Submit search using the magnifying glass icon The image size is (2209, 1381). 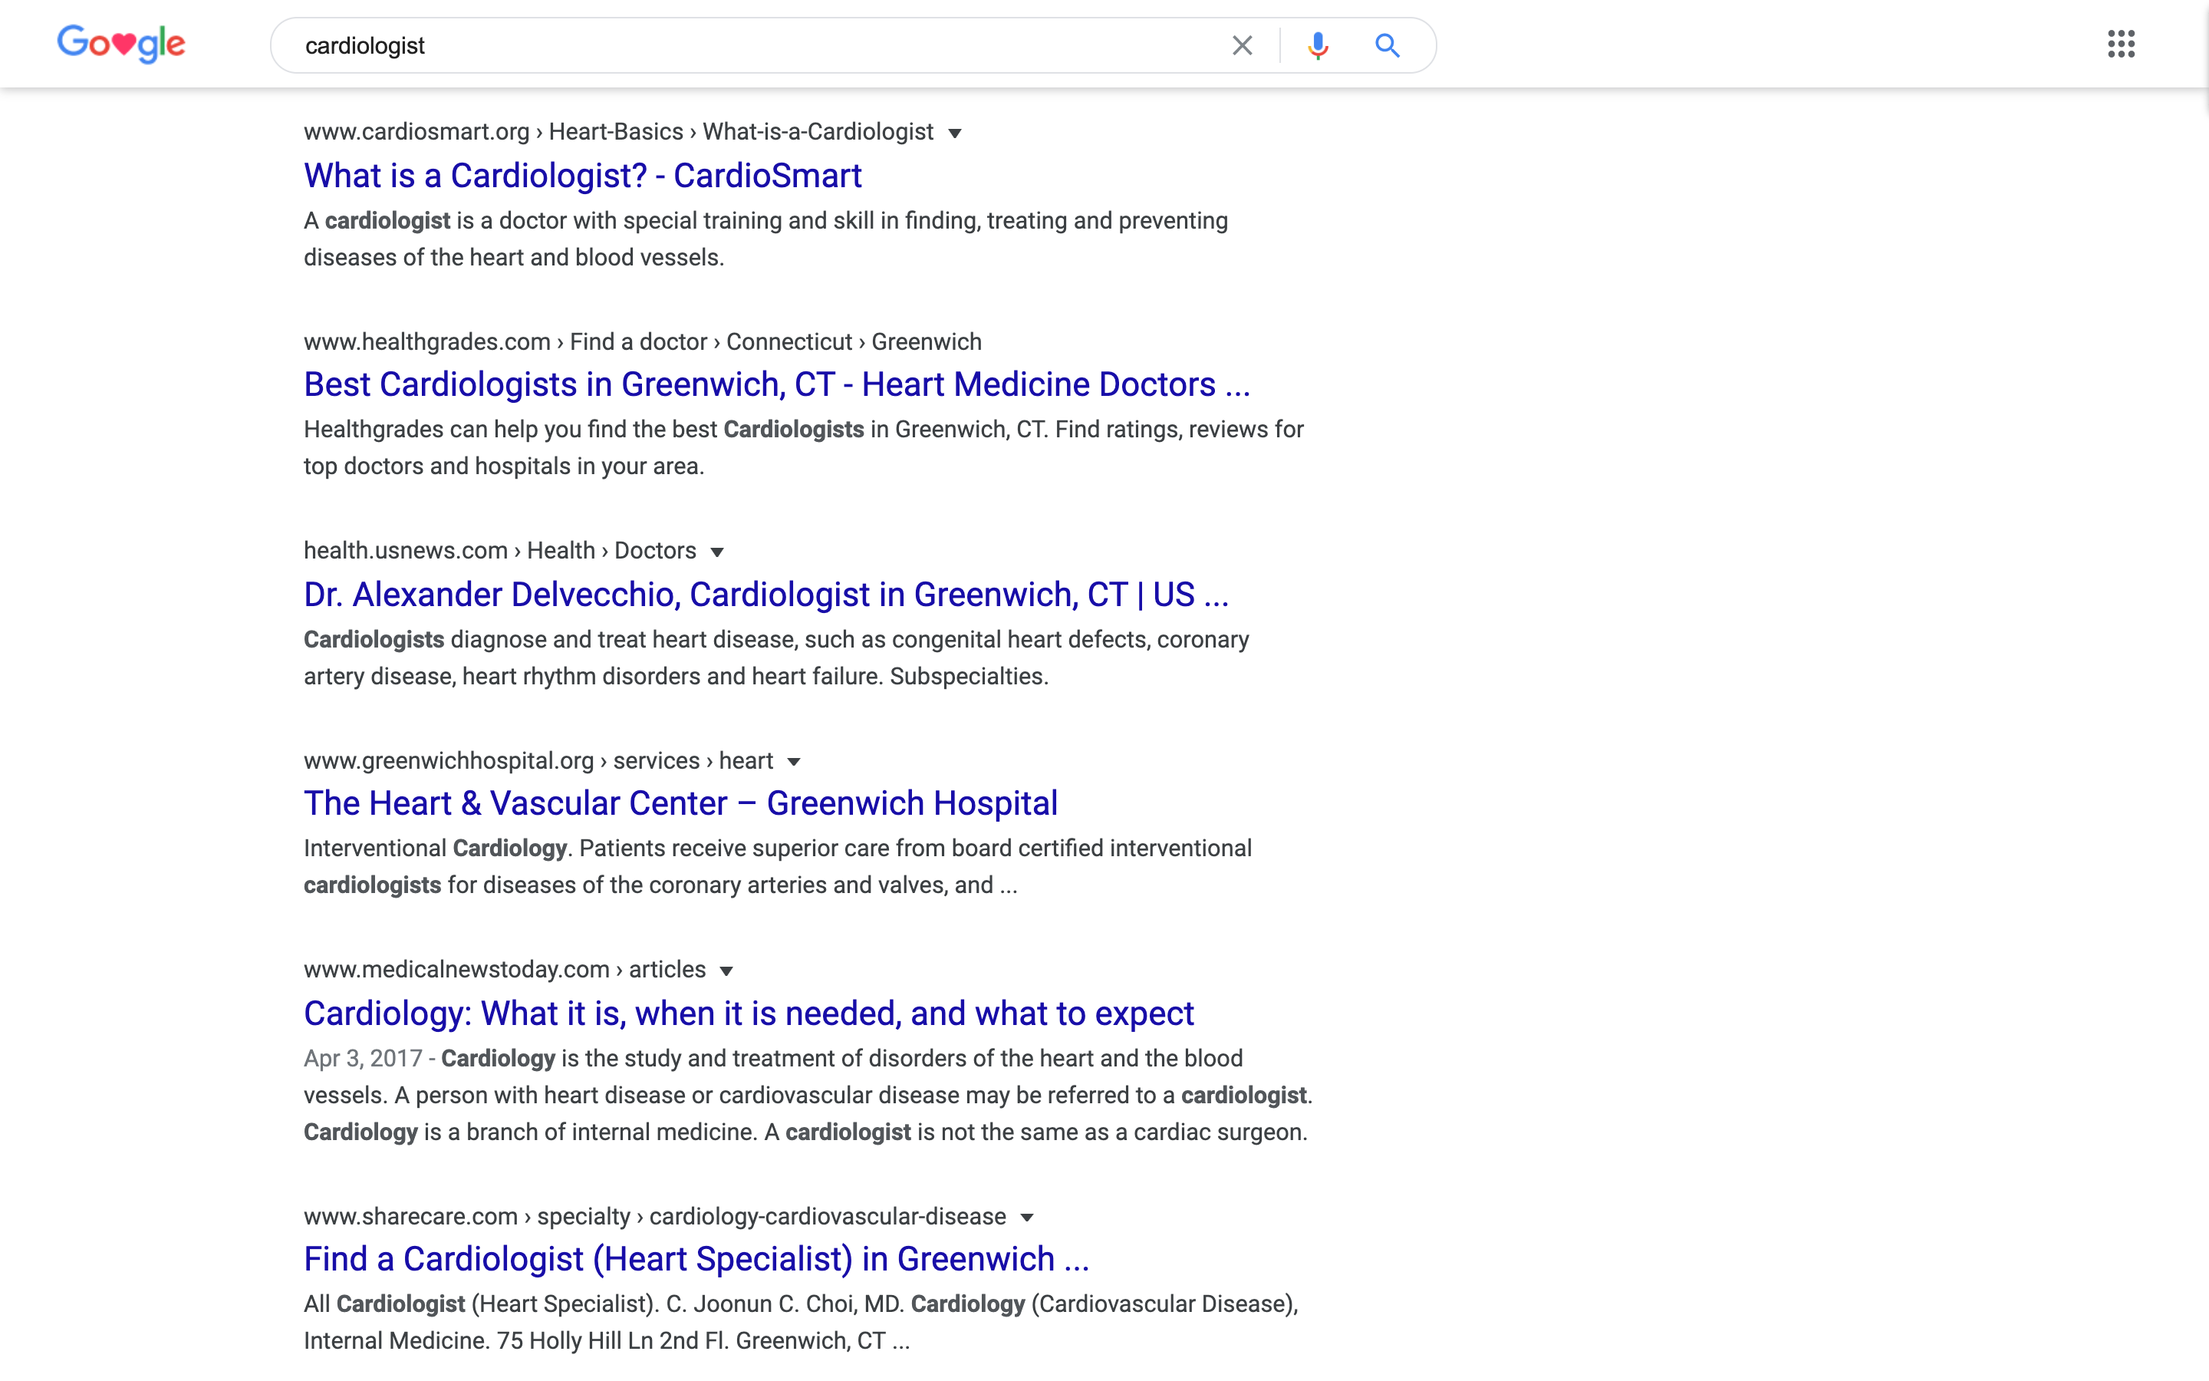pos(1387,46)
